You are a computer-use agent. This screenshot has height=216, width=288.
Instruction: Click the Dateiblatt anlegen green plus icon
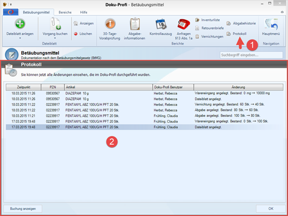(x=19, y=24)
